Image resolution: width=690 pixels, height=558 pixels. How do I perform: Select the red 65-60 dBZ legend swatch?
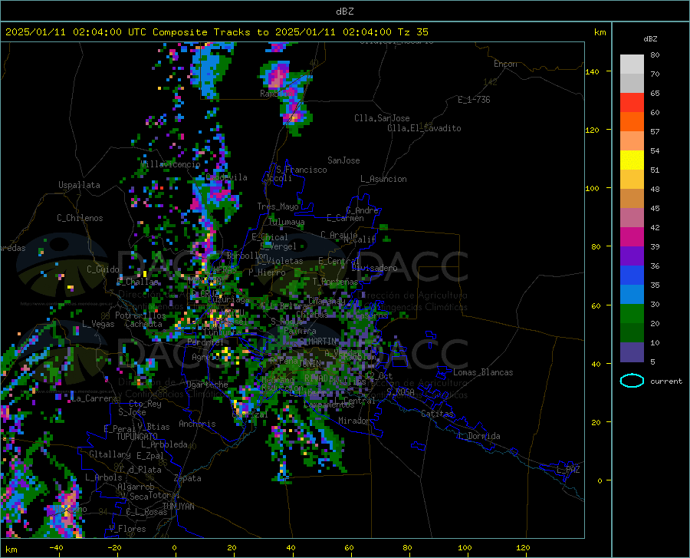[x=632, y=103]
